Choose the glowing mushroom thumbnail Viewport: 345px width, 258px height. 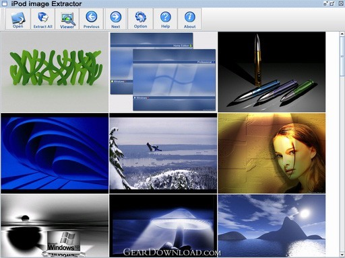(x=163, y=226)
